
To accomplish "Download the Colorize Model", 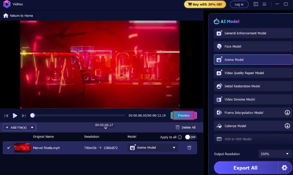I will pyautogui.click(x=287, y=126).
